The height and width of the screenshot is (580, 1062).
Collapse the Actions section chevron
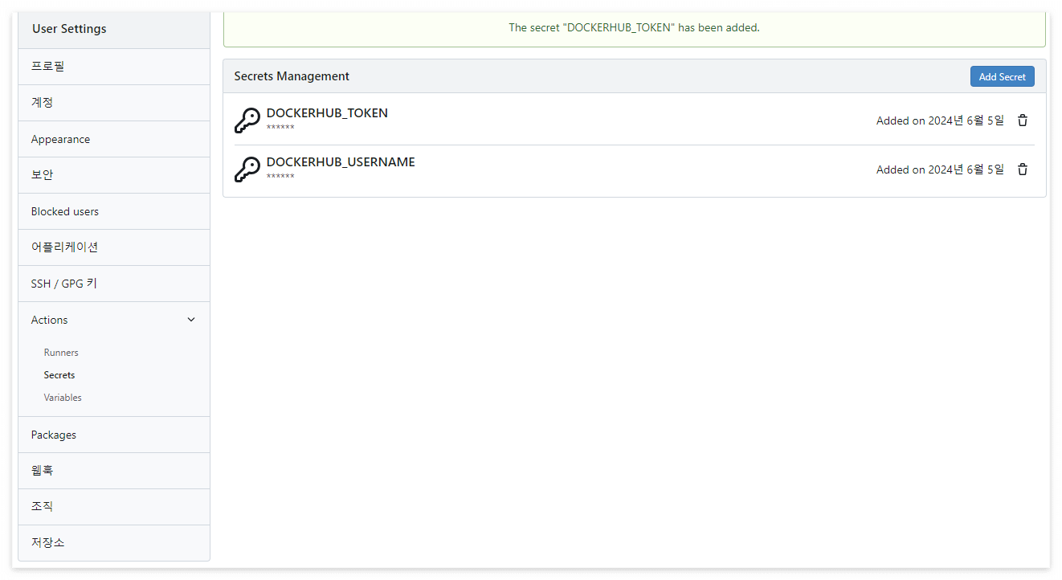coord(191,320)
